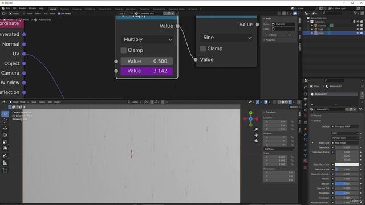
Task: Open the Object Mode dropdown in viewport
Action: 19,102
